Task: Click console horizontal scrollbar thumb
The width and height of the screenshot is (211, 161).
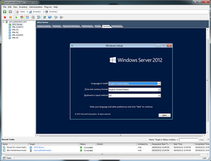Action: (x=121, y=135)
